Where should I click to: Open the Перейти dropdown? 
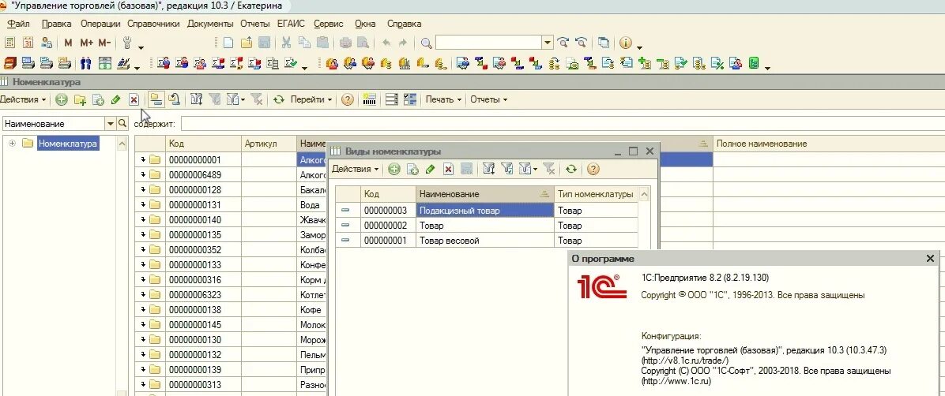click(x=311, y=100)
